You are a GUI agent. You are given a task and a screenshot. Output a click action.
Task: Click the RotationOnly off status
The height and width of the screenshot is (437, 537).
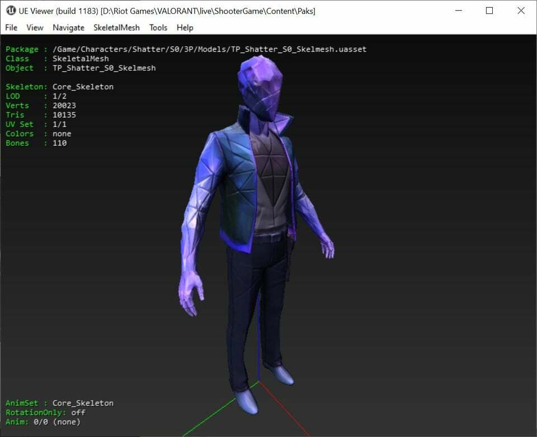click(78, 412)
